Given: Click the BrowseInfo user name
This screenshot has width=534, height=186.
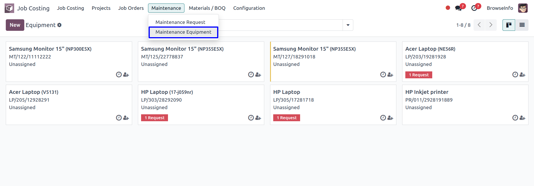Looking at the screenshot, I should (x=500, y=8).
